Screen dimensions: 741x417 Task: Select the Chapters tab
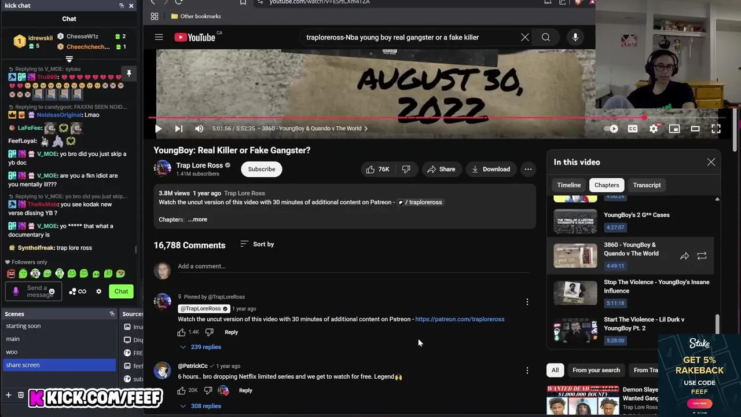pos(607,185)
